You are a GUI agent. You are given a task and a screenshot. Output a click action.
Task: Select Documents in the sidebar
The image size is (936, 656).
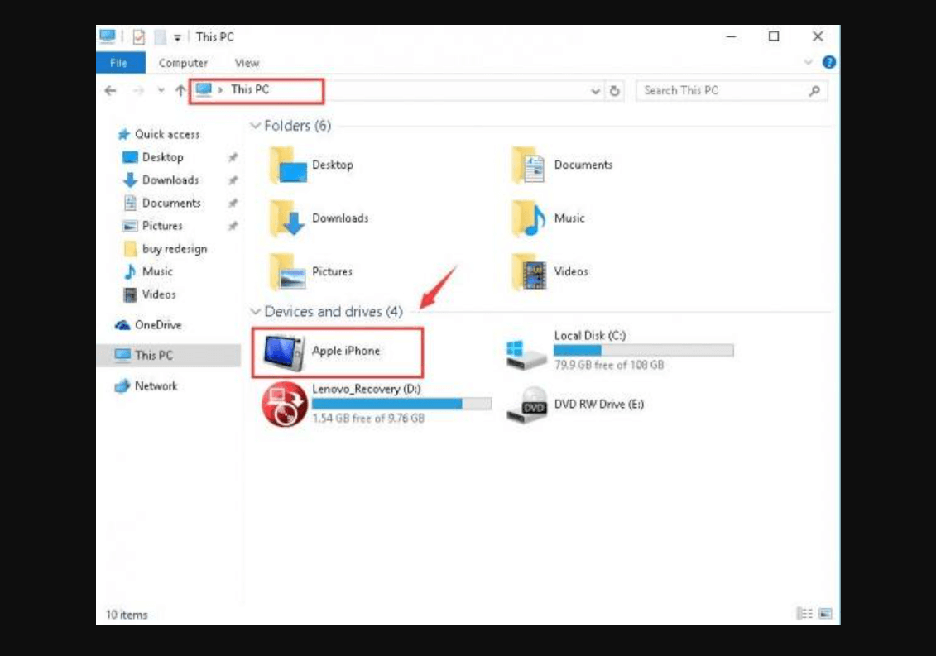click(x=161, y=203)
